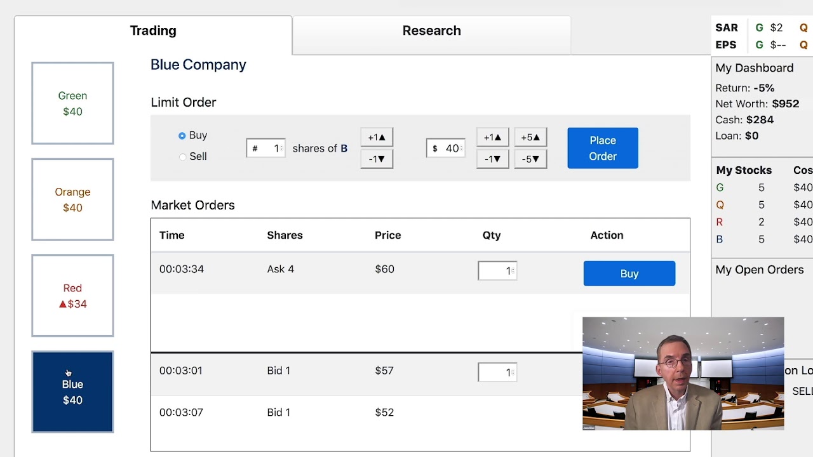Click the Price column header
The height and width of the screenshot is (457, 813).
coord(388,235)
